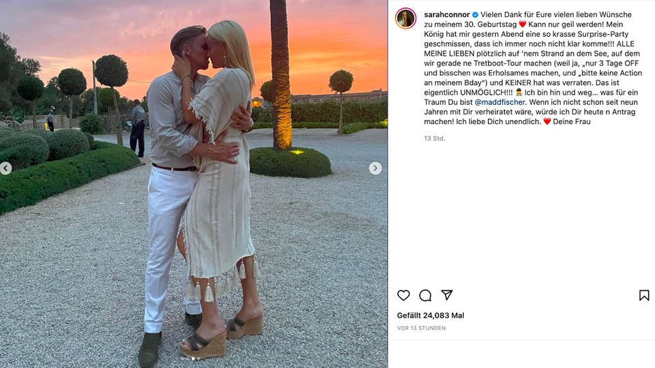Share the post using the paper plane icon
The width and height of the screenshot is (655, 368).
tap(447, 295)
